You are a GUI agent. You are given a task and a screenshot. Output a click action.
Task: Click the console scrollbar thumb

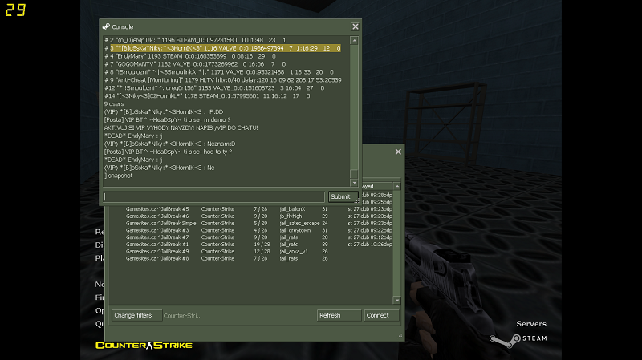click(354, 174)
